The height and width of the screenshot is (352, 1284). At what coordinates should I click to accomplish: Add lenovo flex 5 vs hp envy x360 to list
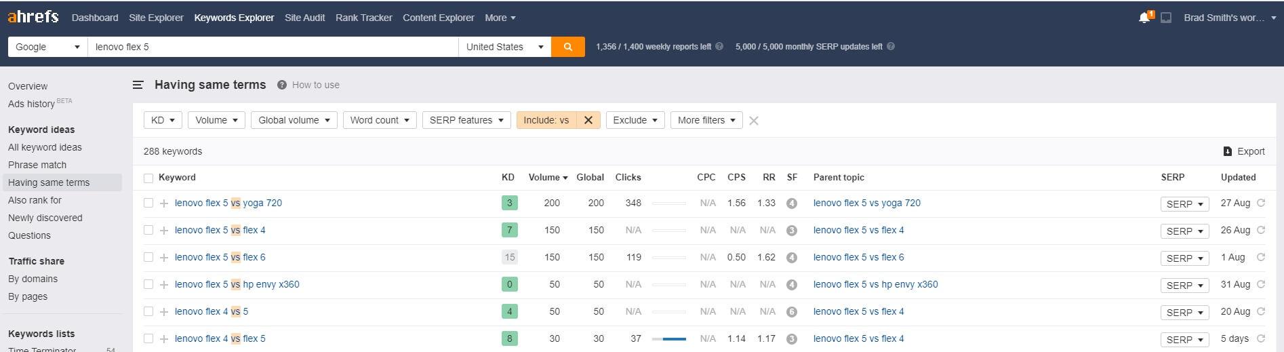coord(164,285)
